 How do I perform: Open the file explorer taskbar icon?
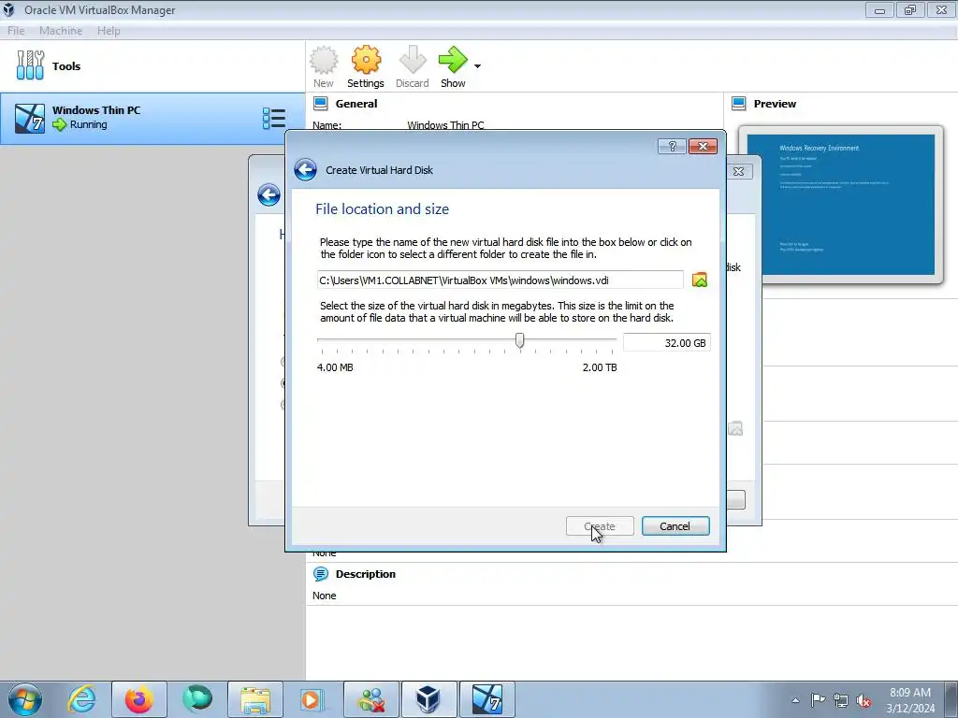point(255,699)
